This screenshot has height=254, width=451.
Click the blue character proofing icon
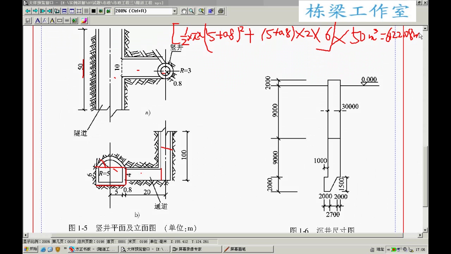tap(211, 11)
